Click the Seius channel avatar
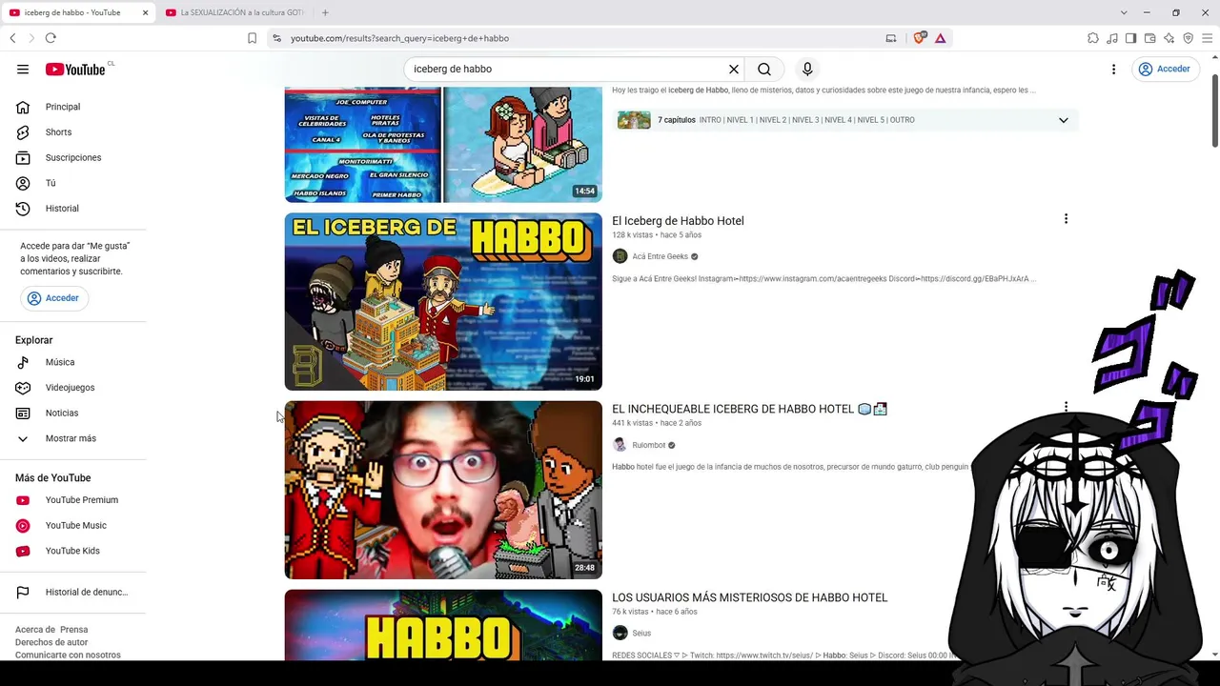This screenshot has height=686, width=1220. pyautogui.click(x=620, y=634)
